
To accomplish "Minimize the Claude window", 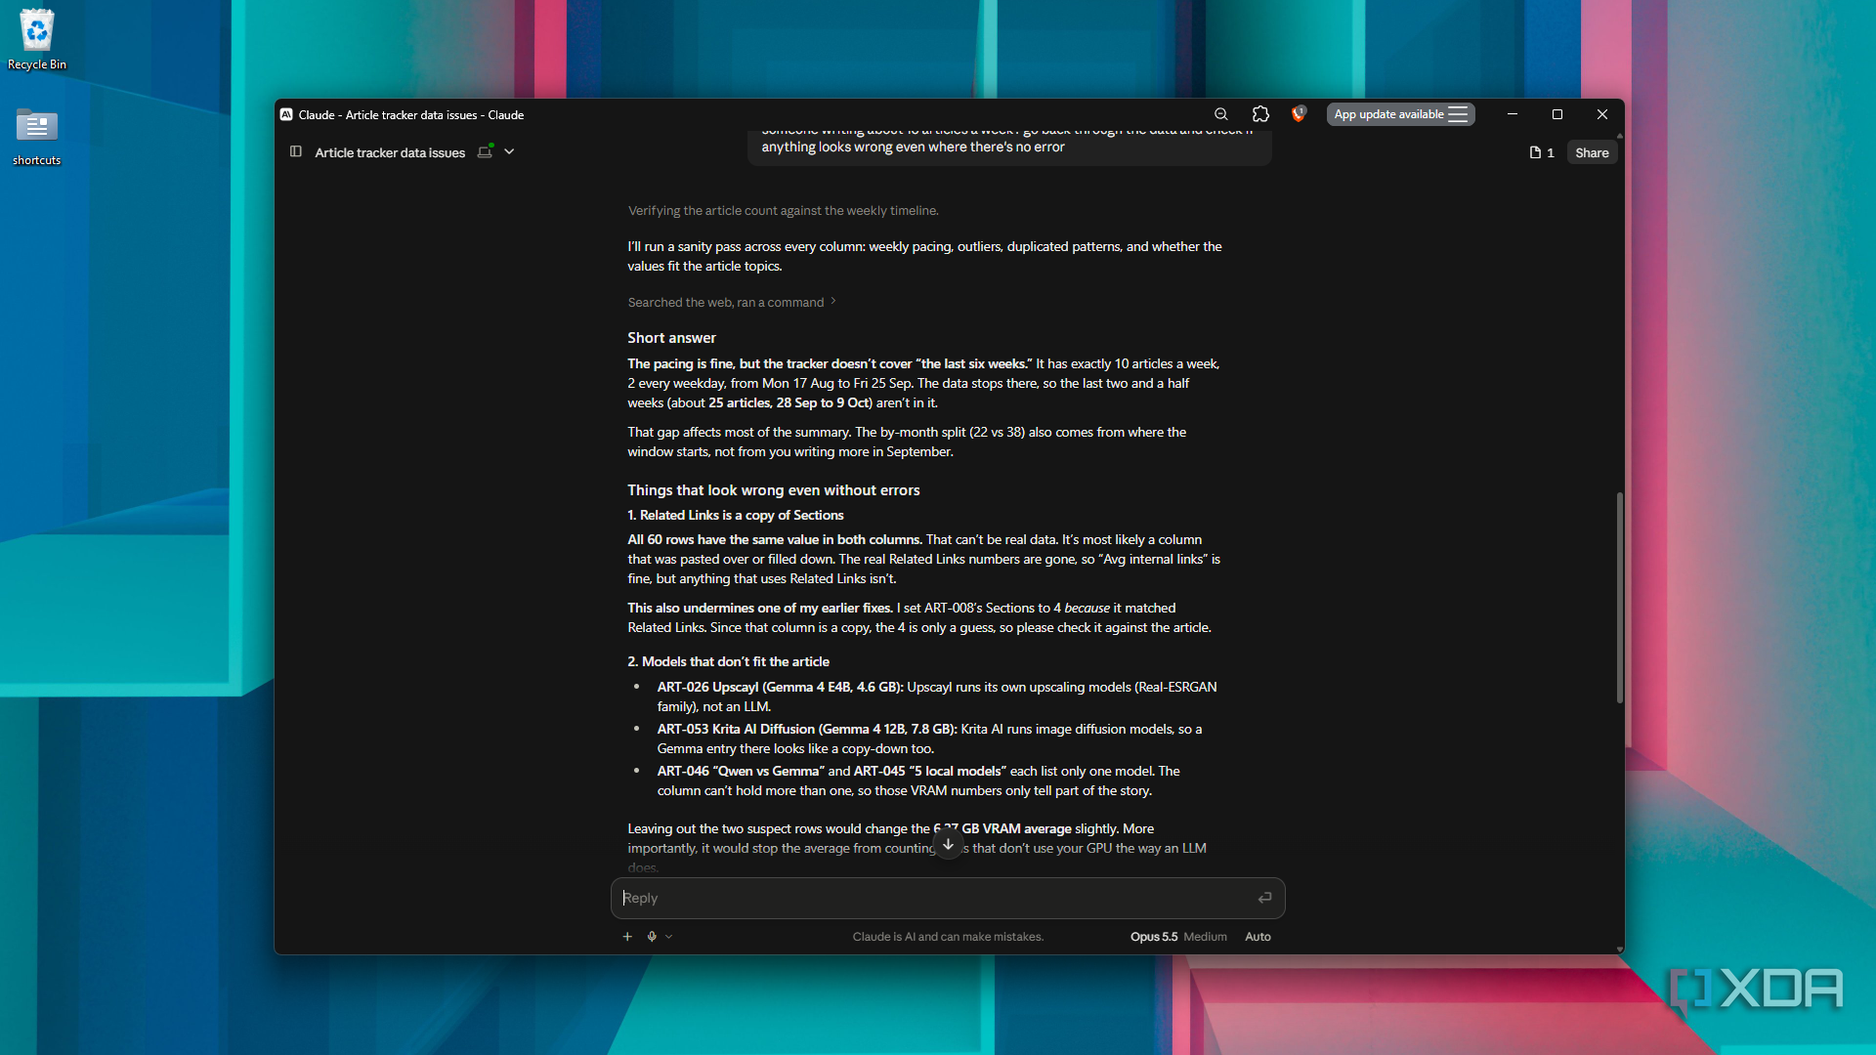I will click(x=1513, y=114).
